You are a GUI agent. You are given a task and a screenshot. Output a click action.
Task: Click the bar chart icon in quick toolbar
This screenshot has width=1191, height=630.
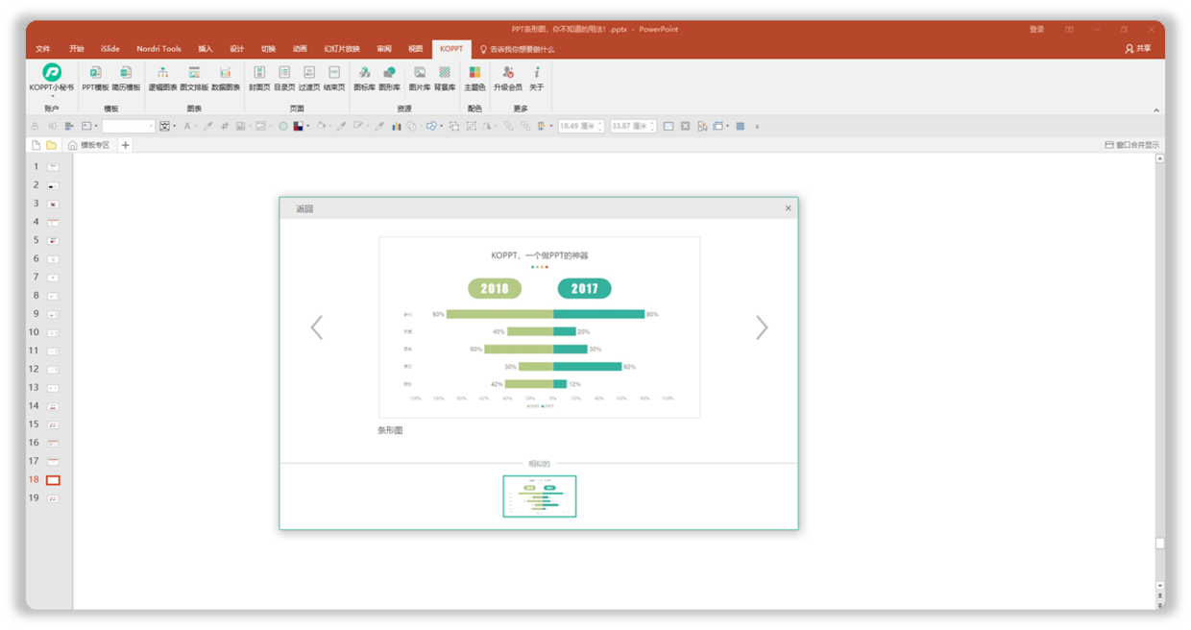[396, 126]
